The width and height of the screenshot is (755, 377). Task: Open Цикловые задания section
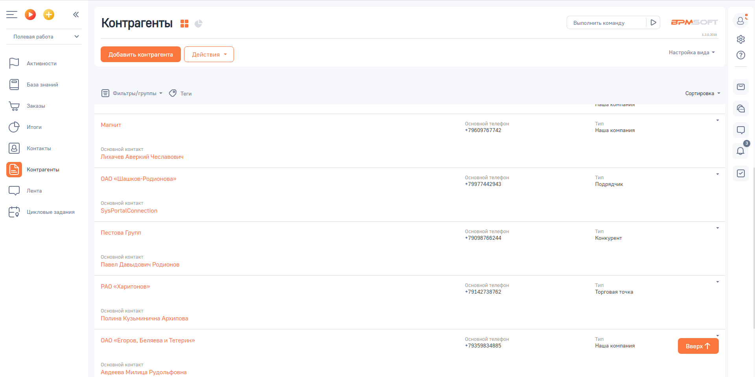pyautogui.click(x=51, y=212)
